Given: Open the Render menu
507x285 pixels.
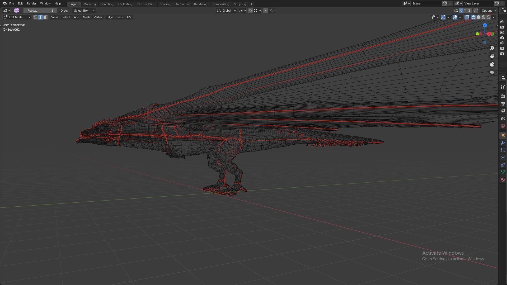Looking at the screenshot, I should (31, 3).
